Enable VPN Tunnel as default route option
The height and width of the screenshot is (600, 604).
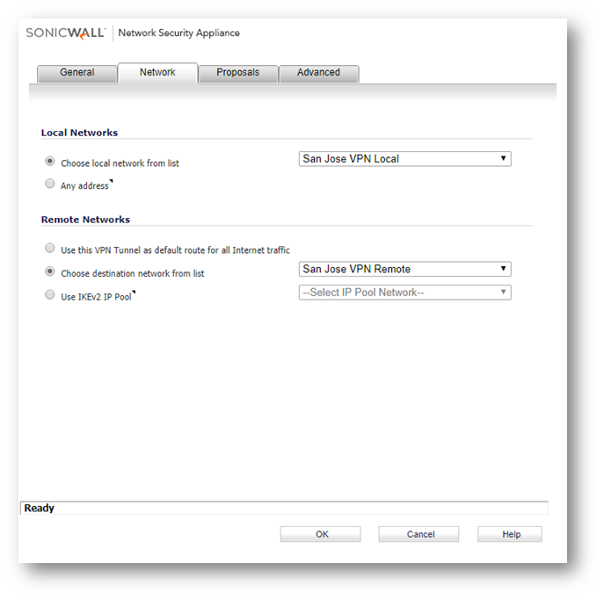point(50,249)
